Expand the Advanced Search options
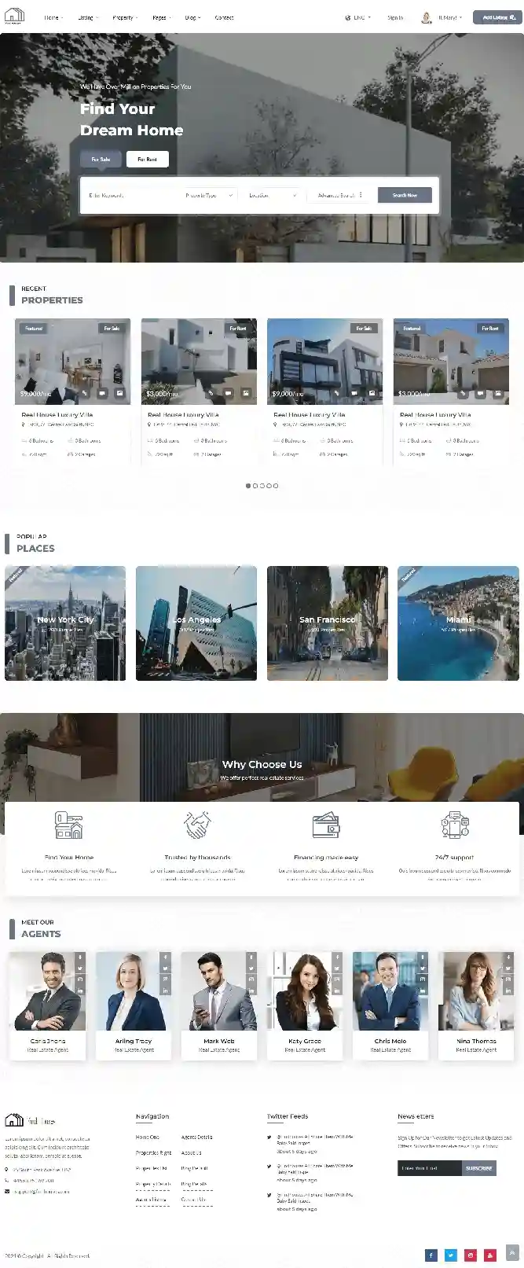The width and height of the screenshot is (524, 1268). [339, 195]
